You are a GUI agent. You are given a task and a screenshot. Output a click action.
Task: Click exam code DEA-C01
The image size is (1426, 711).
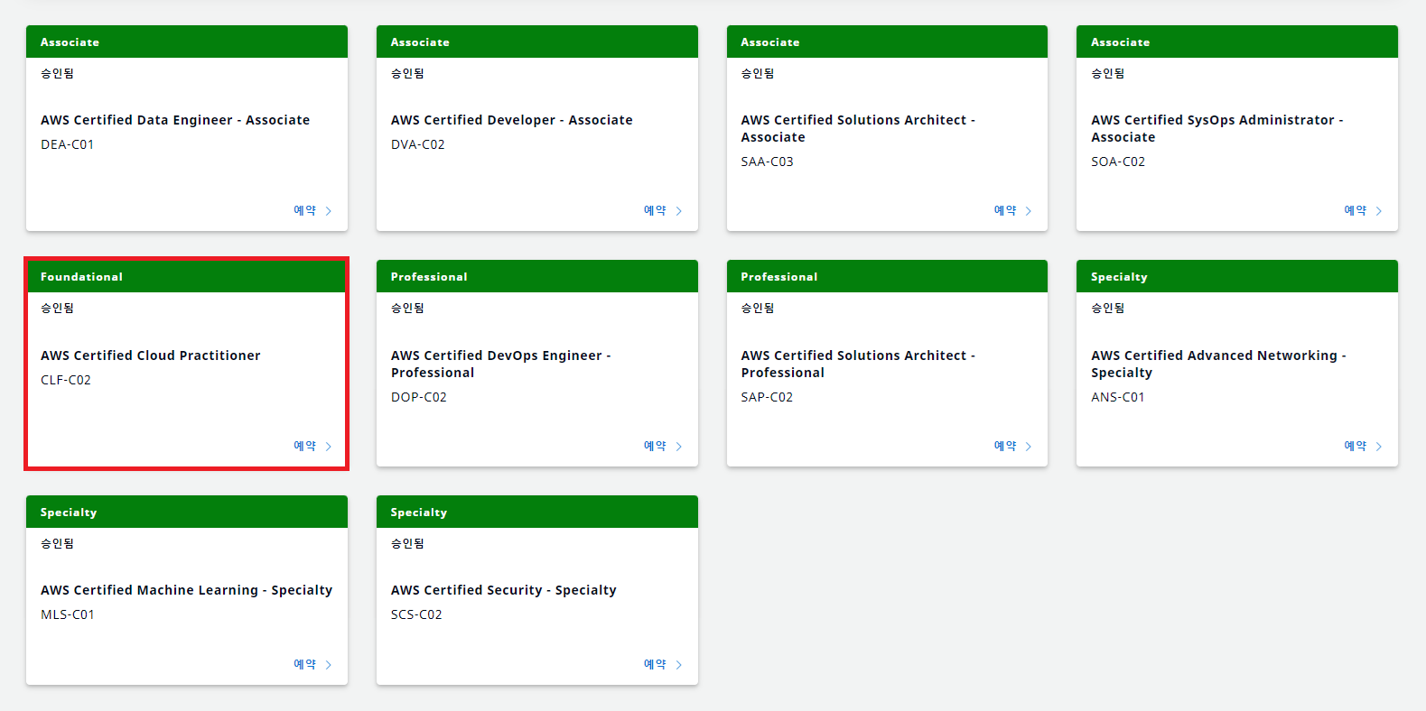point(68,144)
